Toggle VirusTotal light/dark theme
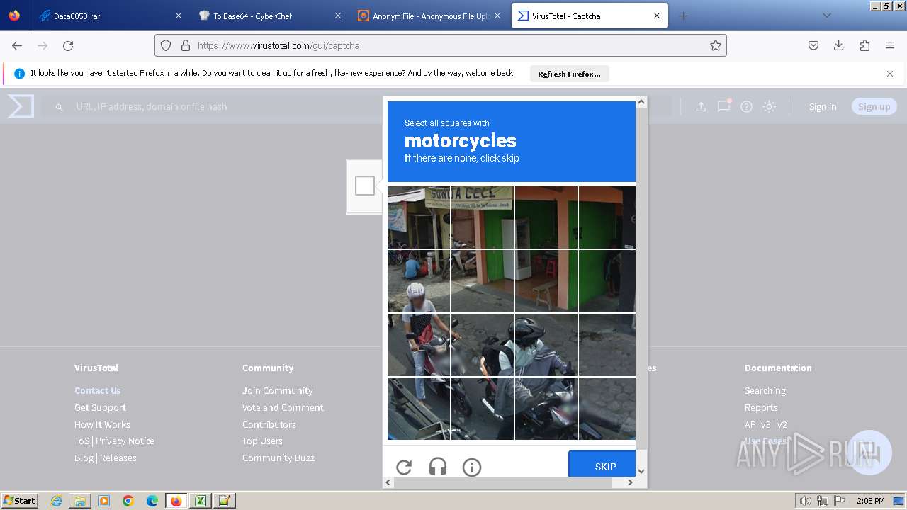 [769, 106]
